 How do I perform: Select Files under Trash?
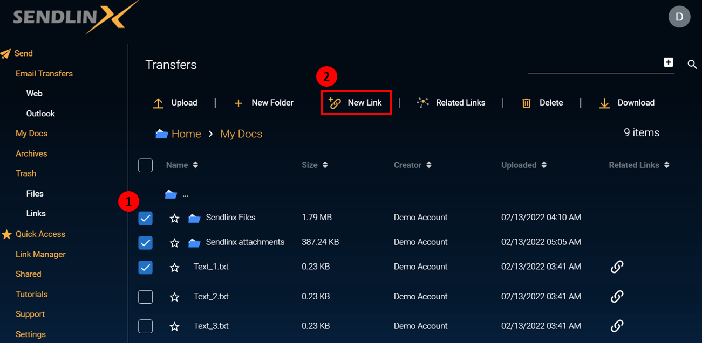point(35,194)
